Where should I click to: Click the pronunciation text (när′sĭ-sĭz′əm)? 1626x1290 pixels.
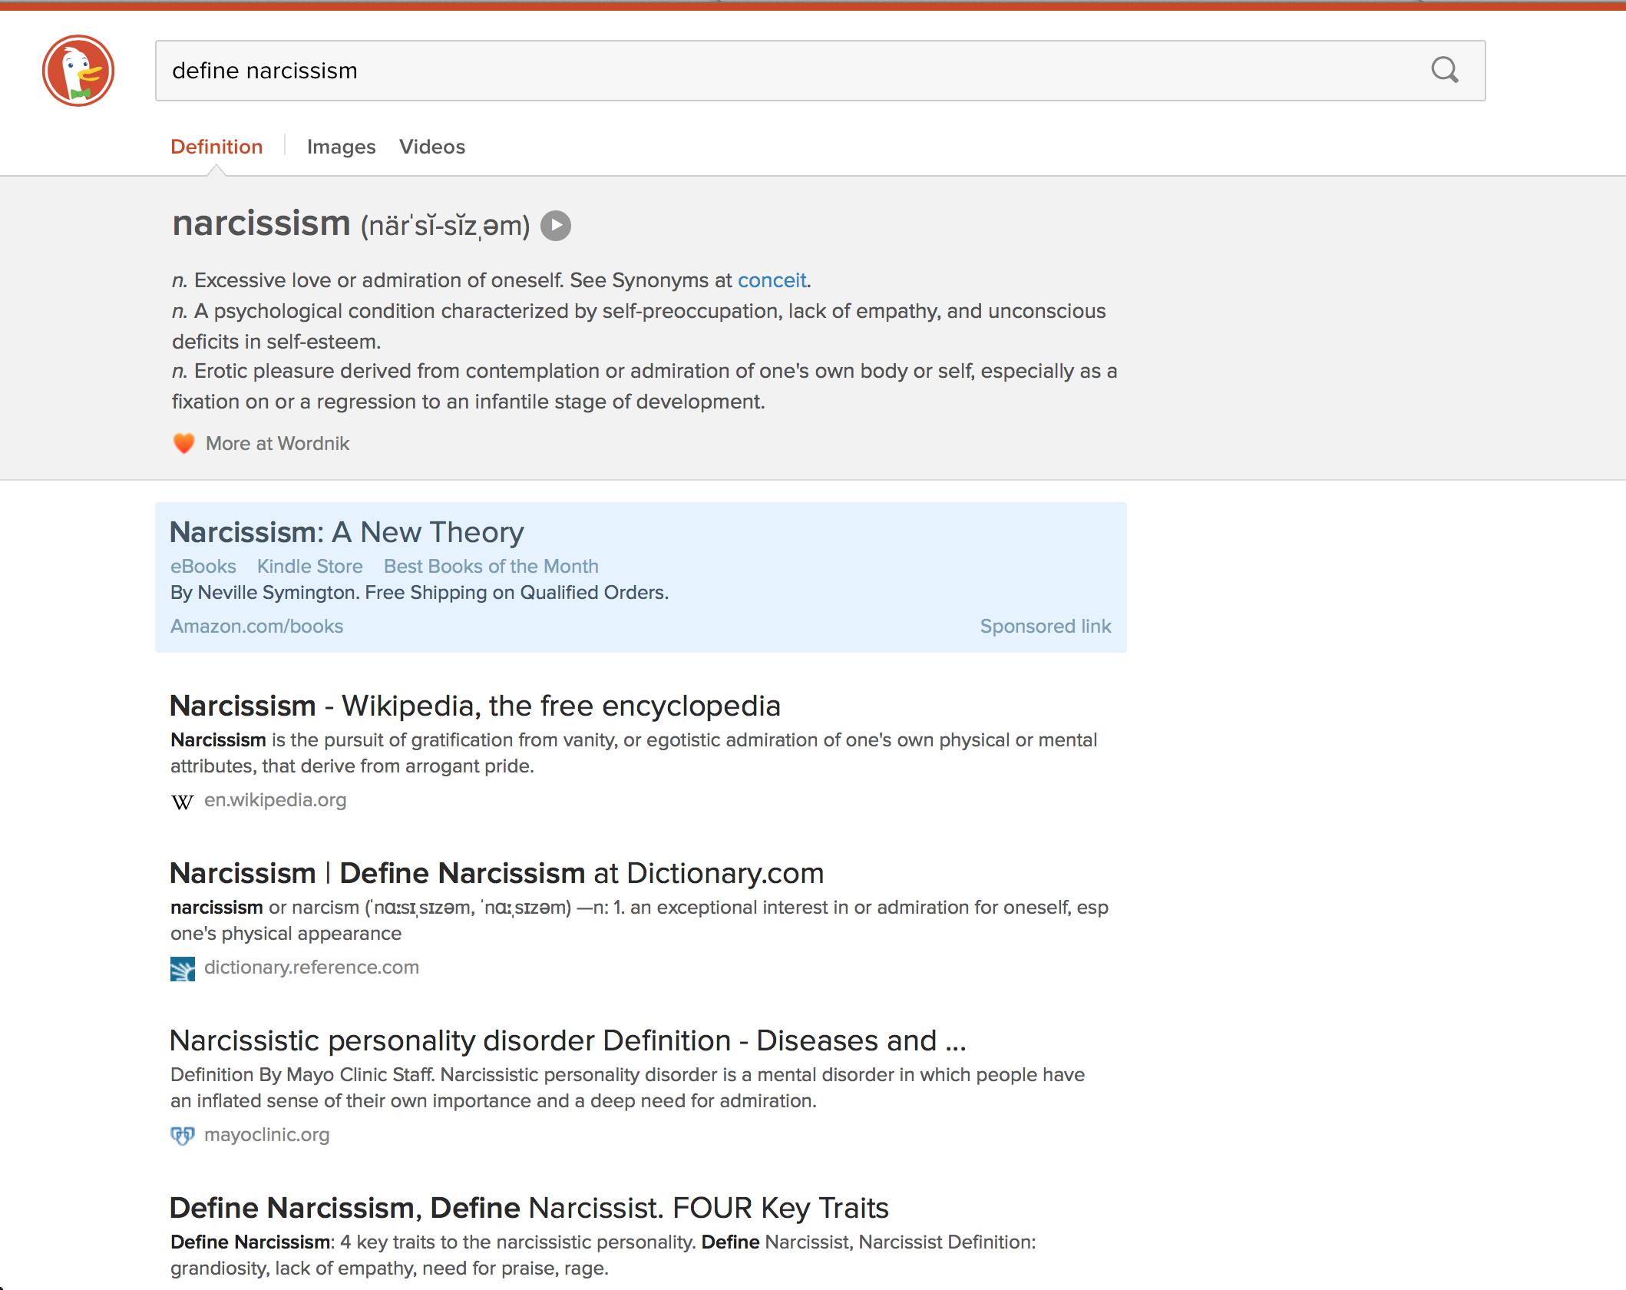coord(445,226)
